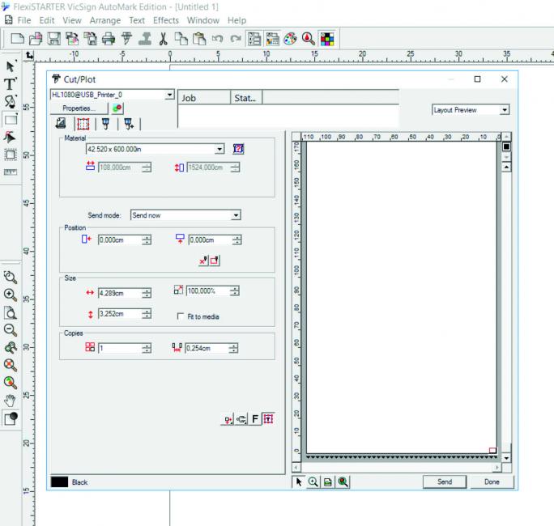Click the zoom-in icon below the preview
Screen dimensions: 554x526
click(x=313, y=481)
